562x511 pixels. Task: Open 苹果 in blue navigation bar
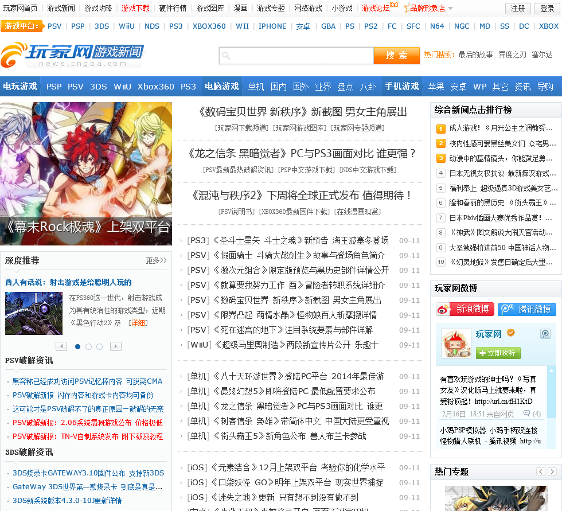click(436, 87)
